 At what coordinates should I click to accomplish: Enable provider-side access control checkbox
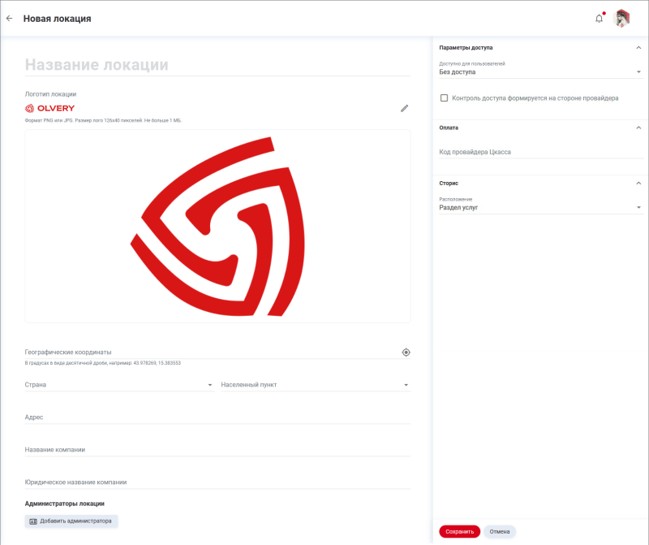[x=444, y=97]
